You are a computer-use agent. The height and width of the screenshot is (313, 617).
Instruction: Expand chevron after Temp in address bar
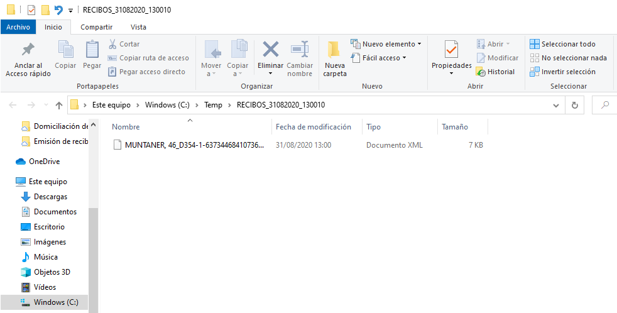pos(229,105)
